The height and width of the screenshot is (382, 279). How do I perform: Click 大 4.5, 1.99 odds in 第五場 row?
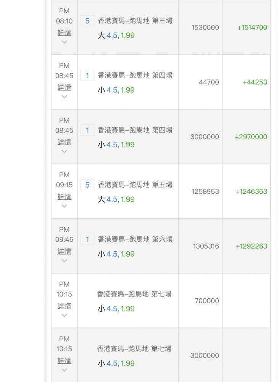(116, 199)
